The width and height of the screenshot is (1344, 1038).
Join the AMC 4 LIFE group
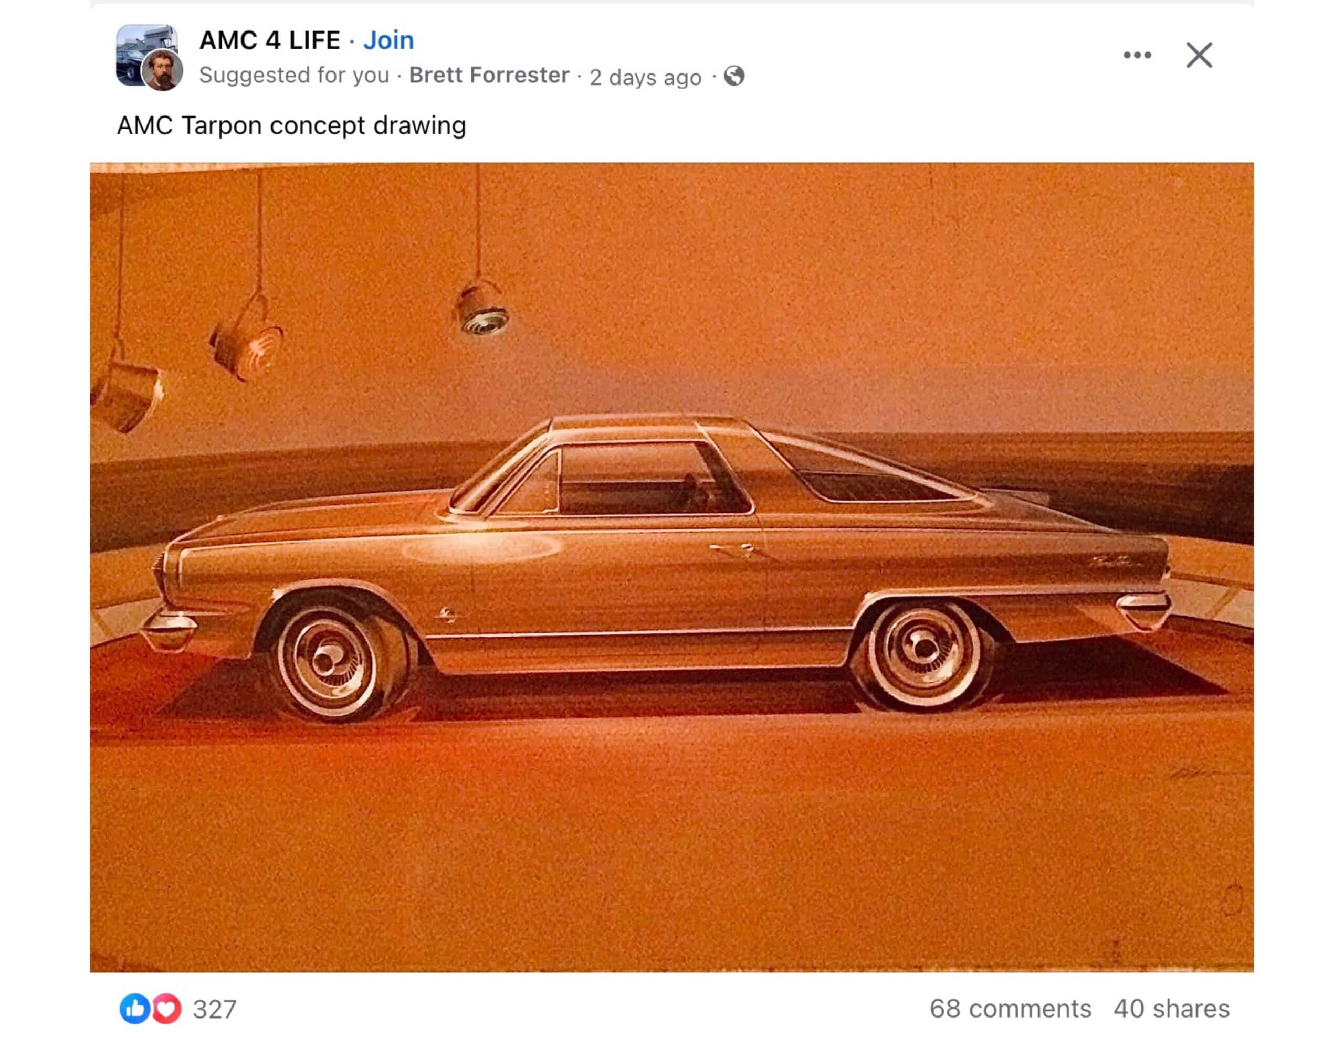click(x=388, y=40)
